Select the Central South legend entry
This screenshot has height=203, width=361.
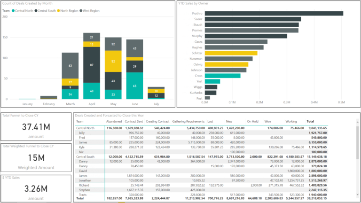coord(47,10)
